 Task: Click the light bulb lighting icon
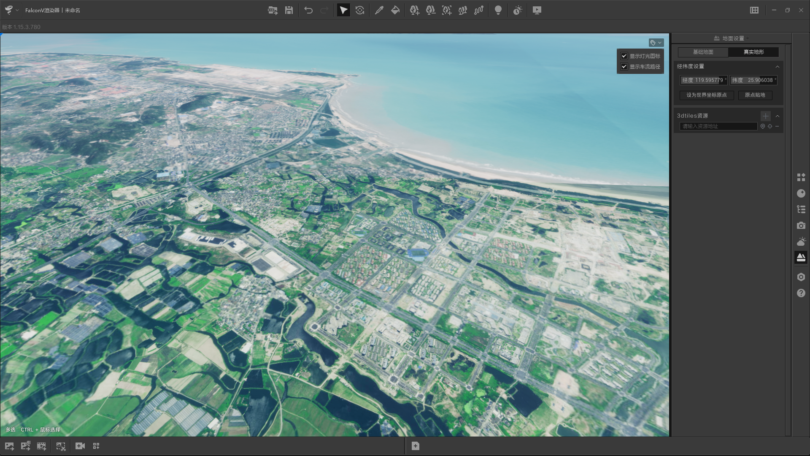click(498, 11)
